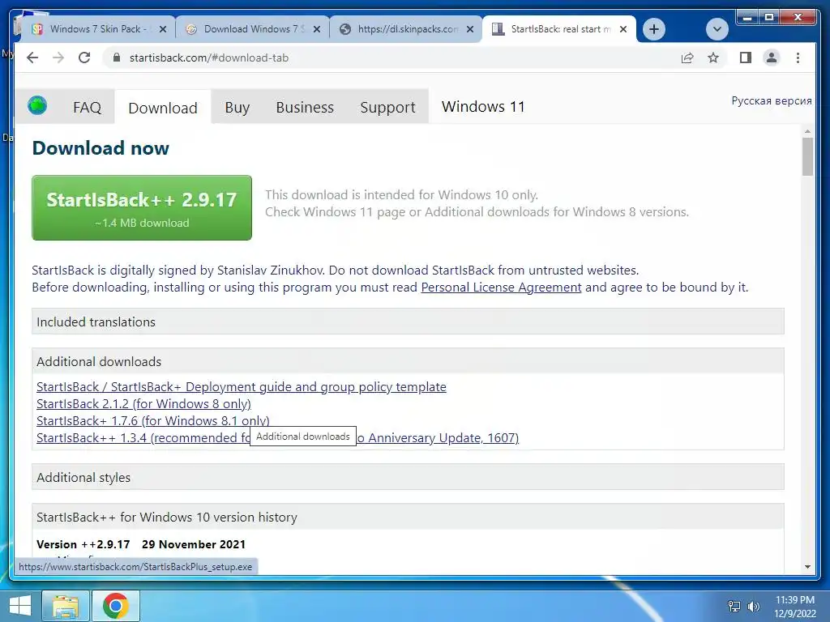Image resolution: width=830 pixels, height=622 pixels.
Task: Bookmark this page with star icon
Action: (713, 58)
